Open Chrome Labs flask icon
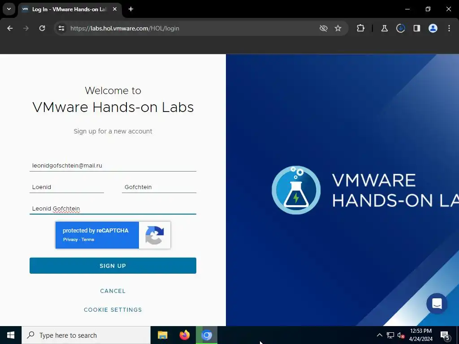 pyautogui.click(x=384, y=28)
